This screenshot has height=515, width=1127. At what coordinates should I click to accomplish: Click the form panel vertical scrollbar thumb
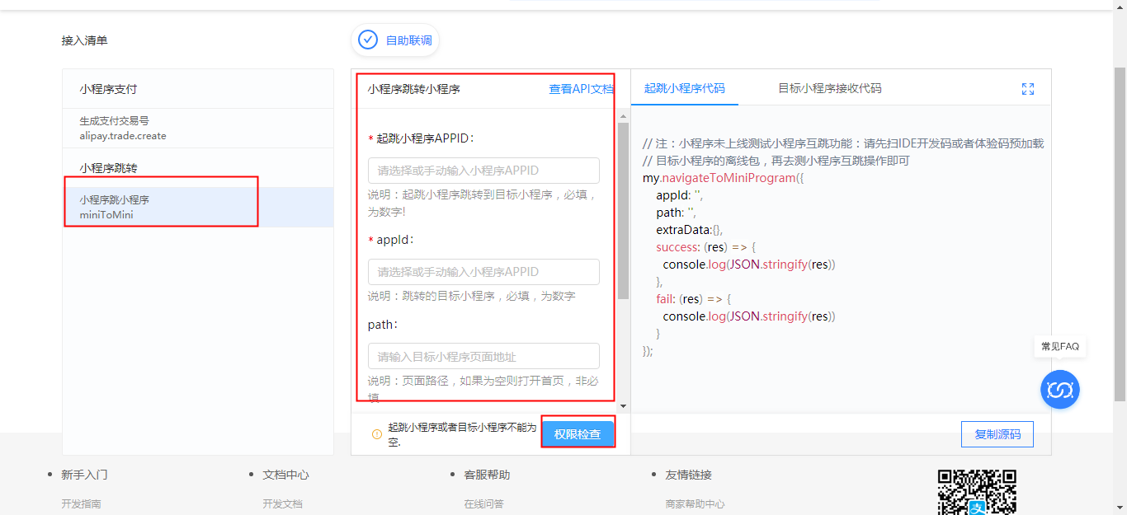(623, 212)
